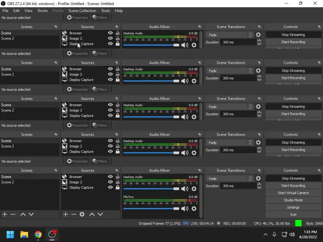Screen dimensions: 323x242
Task: Adjust Desktop Audio slider directly above Mic/Aux
Action: point(151,189)
